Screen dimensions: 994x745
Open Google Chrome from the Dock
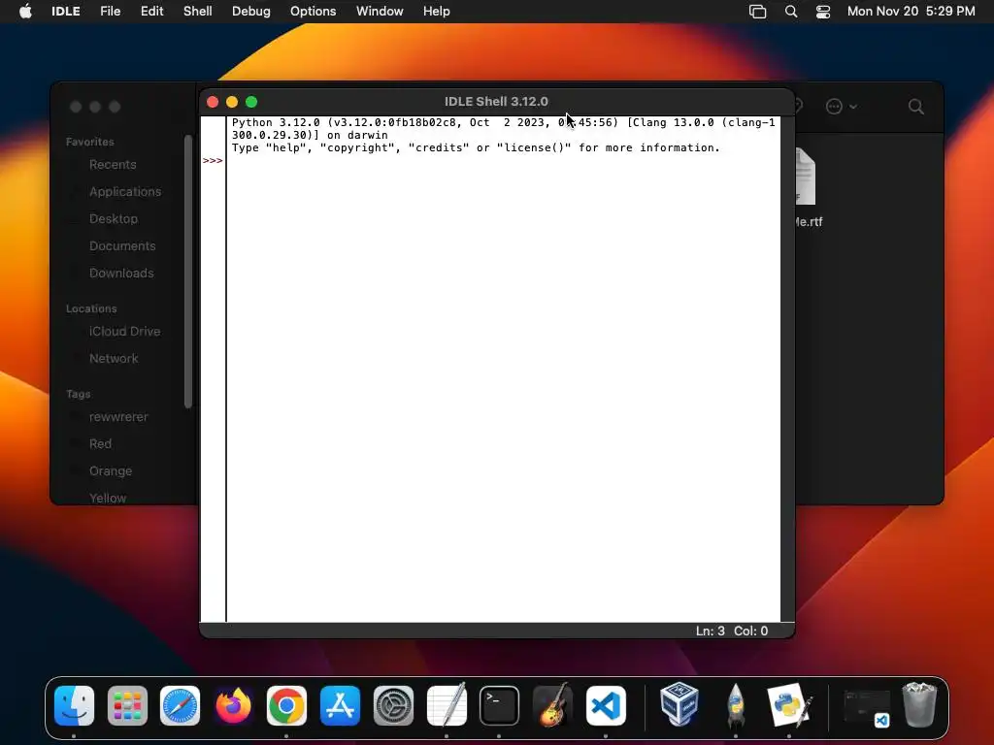(x=286, y=706)
